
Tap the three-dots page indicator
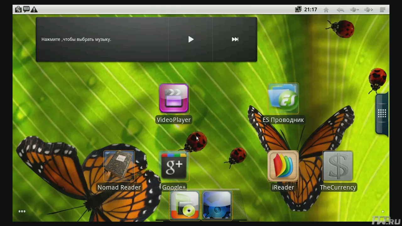22,211
